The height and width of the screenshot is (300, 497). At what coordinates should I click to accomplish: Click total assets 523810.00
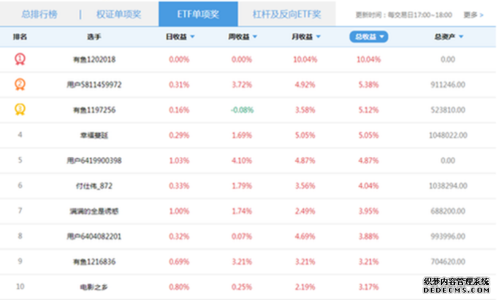448,110
